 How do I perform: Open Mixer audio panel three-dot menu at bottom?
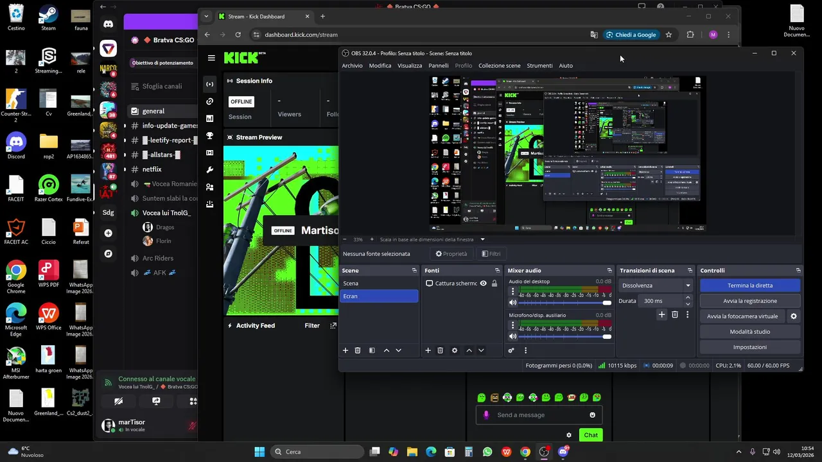525,350
